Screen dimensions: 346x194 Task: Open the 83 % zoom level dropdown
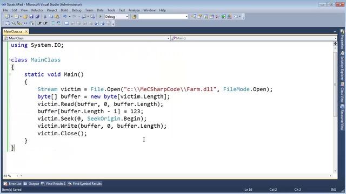click(17, 176)
